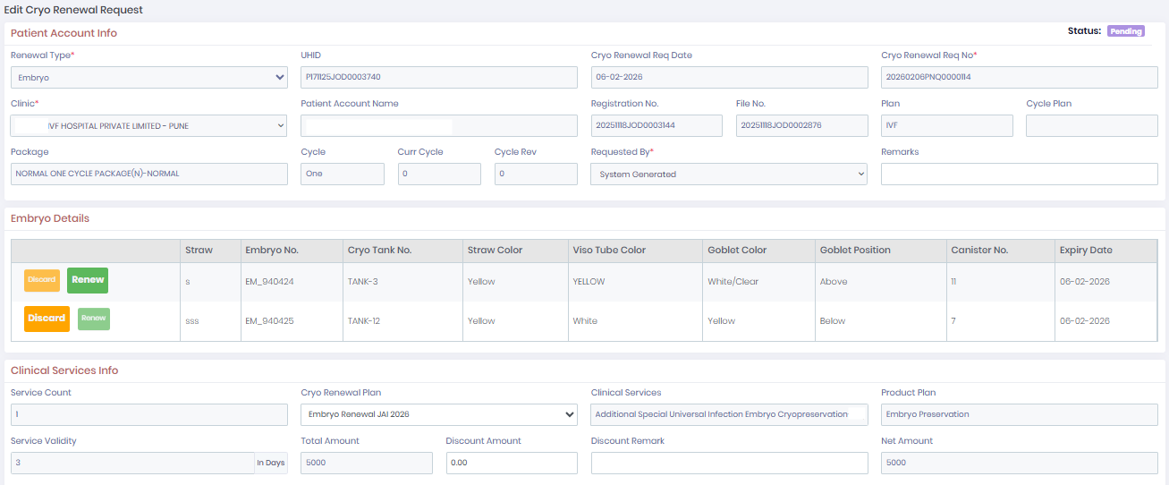Click Renew for embryo EM_940425
Image resolution: width=1169 pixels, height=485 pixels.
(x=94, y=319)
